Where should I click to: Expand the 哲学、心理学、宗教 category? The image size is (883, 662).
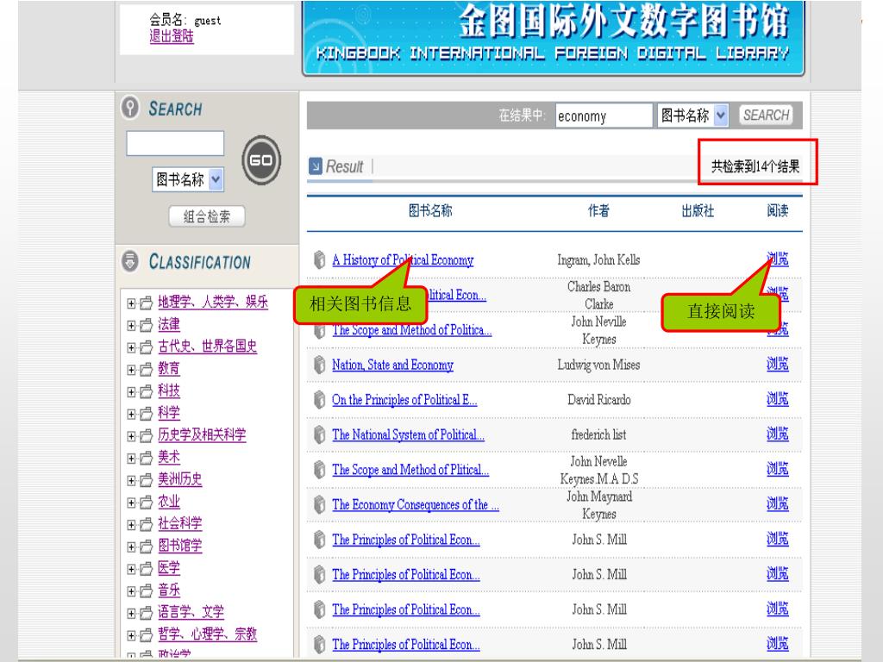[x=131, y=635]
